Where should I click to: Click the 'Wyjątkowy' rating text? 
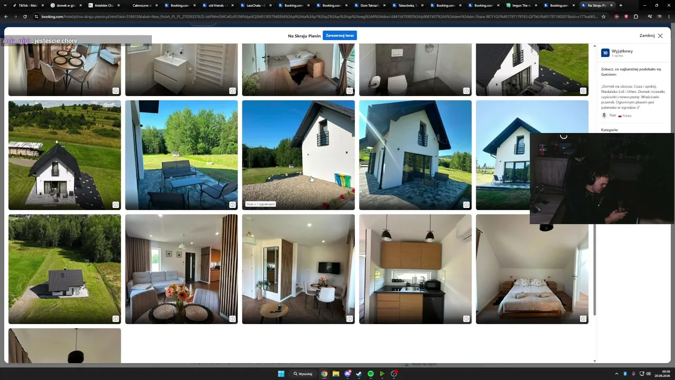click(622, 51)
